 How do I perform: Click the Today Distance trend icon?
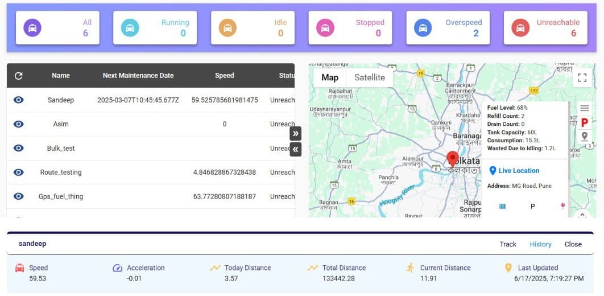pyautogui.click(x=215, y=268)
